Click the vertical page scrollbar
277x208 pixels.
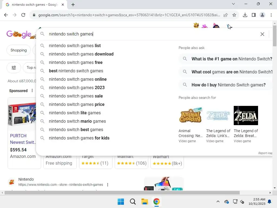pos(275,36)
